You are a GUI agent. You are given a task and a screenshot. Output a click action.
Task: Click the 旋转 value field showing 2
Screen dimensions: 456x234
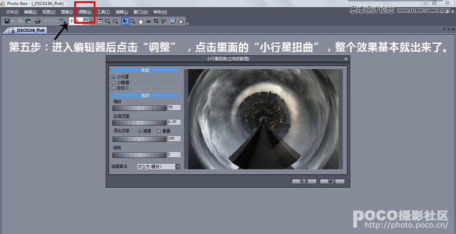click(x=174, y=154)
